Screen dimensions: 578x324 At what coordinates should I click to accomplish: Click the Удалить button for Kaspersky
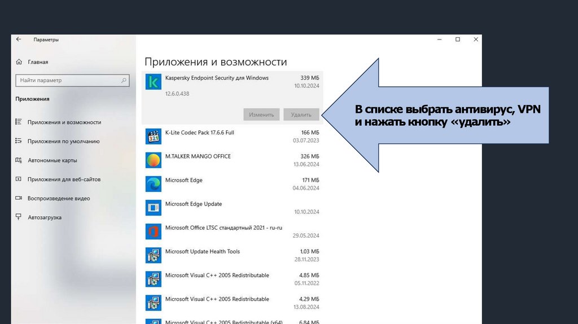[x=301, y=115]
